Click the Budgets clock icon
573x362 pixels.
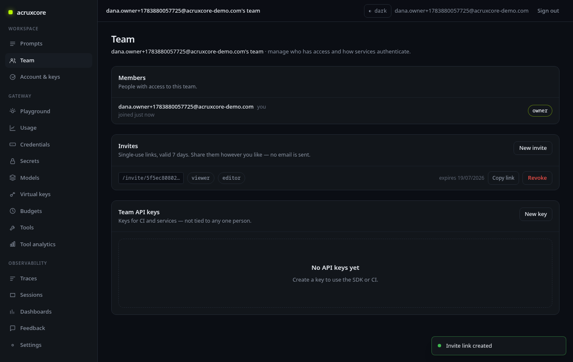[13, 211]
